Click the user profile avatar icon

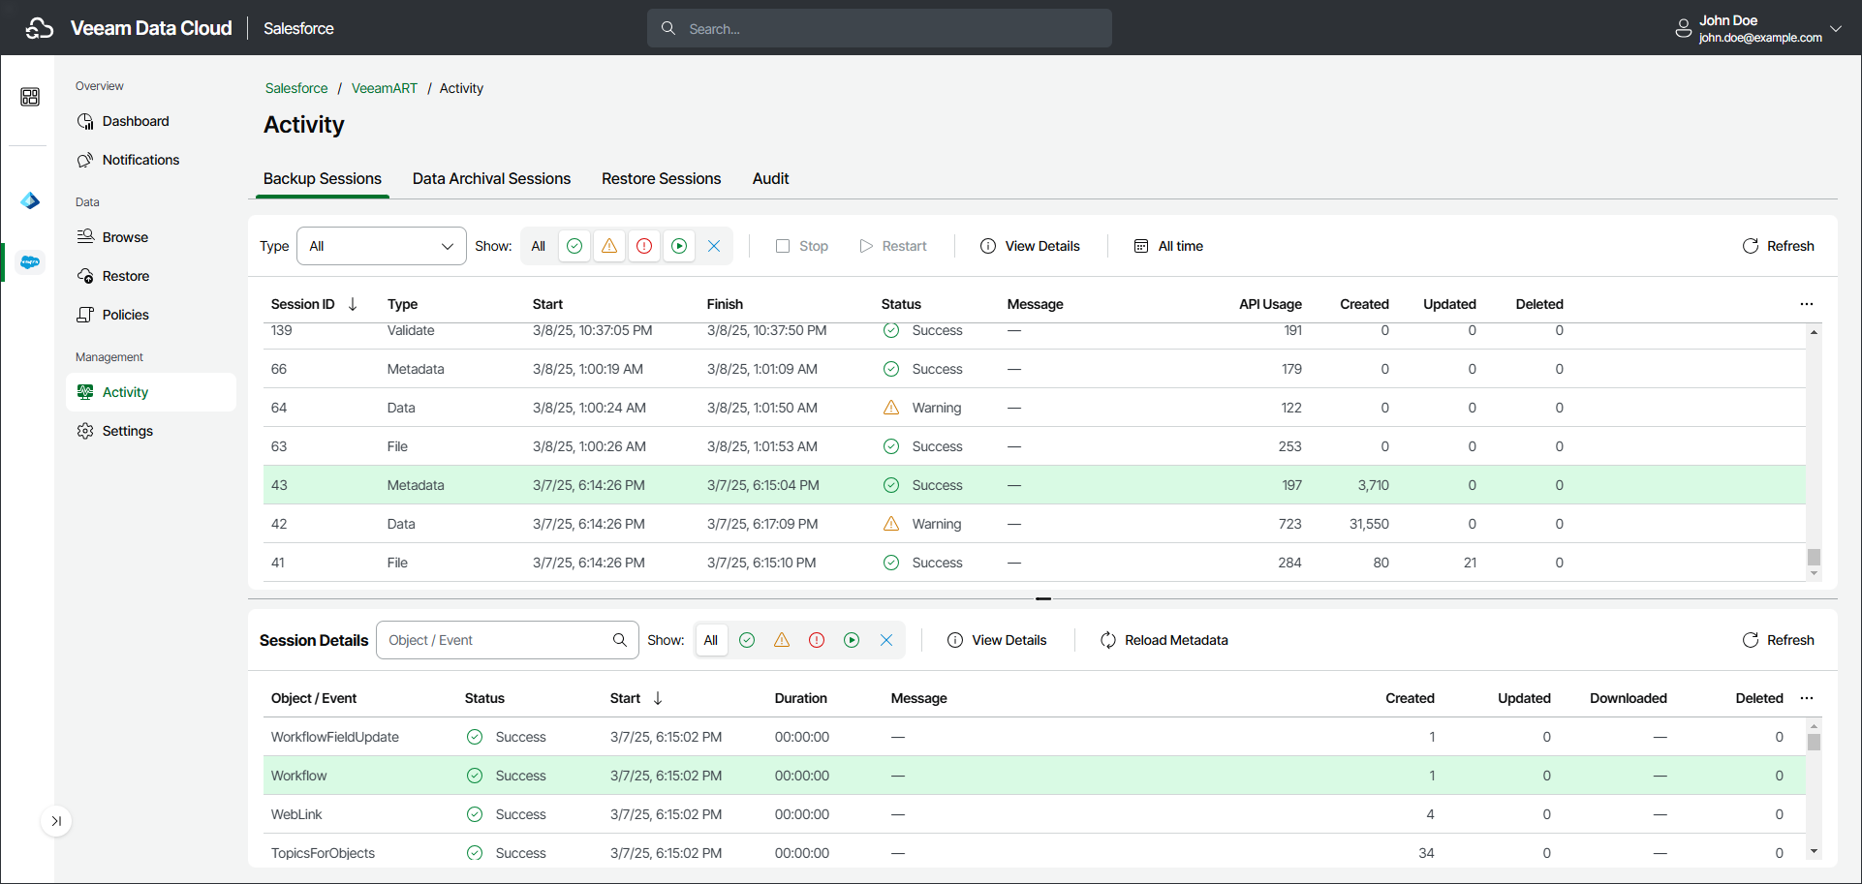coord(1684,28)
